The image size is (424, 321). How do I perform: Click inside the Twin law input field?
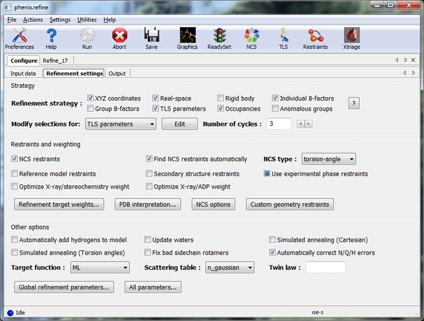tap(325, 267)
